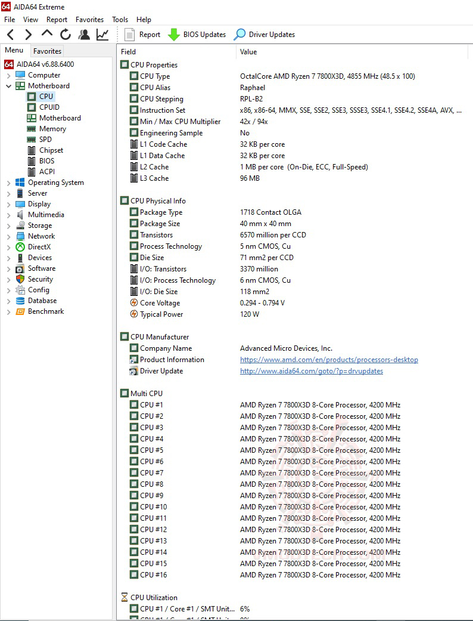Switch to the Favorites tab
The width and height of the screenshot is (473, 621).
tap(47, 51)
